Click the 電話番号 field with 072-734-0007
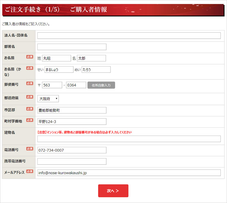Image resolution: width=227 pixels, height=203 pixels. [x=72, y=150]
